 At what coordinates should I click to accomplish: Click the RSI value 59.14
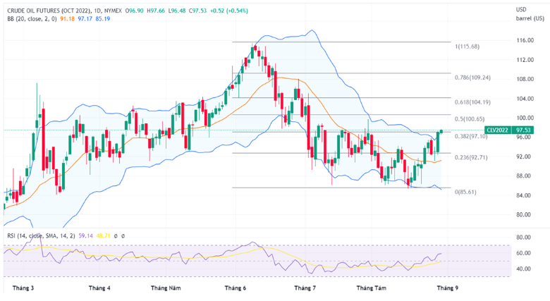(85, 235)
